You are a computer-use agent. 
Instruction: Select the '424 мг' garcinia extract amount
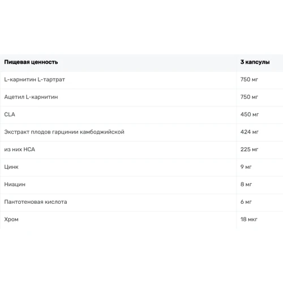(x=250, y=132)
